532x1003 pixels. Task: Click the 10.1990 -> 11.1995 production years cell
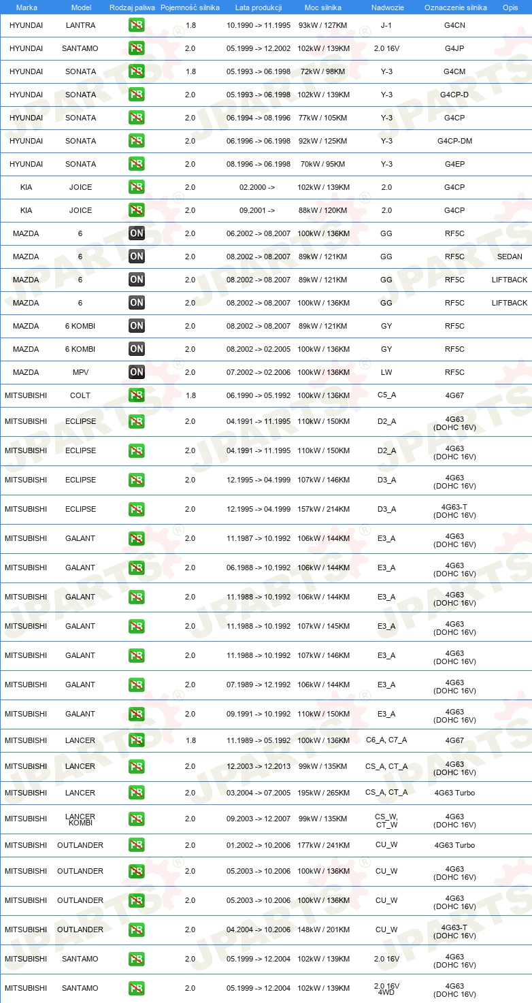259,25
